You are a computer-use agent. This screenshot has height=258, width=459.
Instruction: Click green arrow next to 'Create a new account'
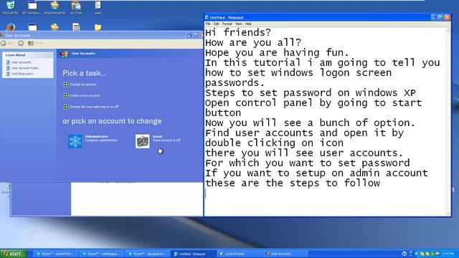(x=66, y=95)
